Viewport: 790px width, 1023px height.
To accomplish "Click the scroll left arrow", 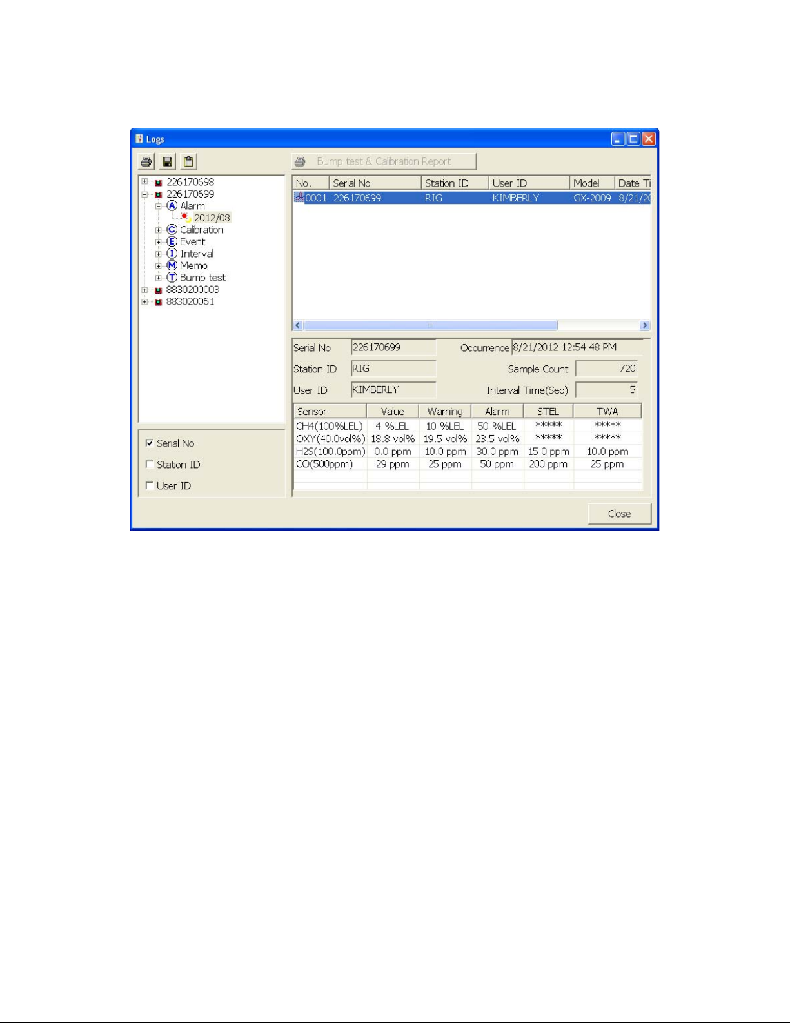I will [298, 325].
